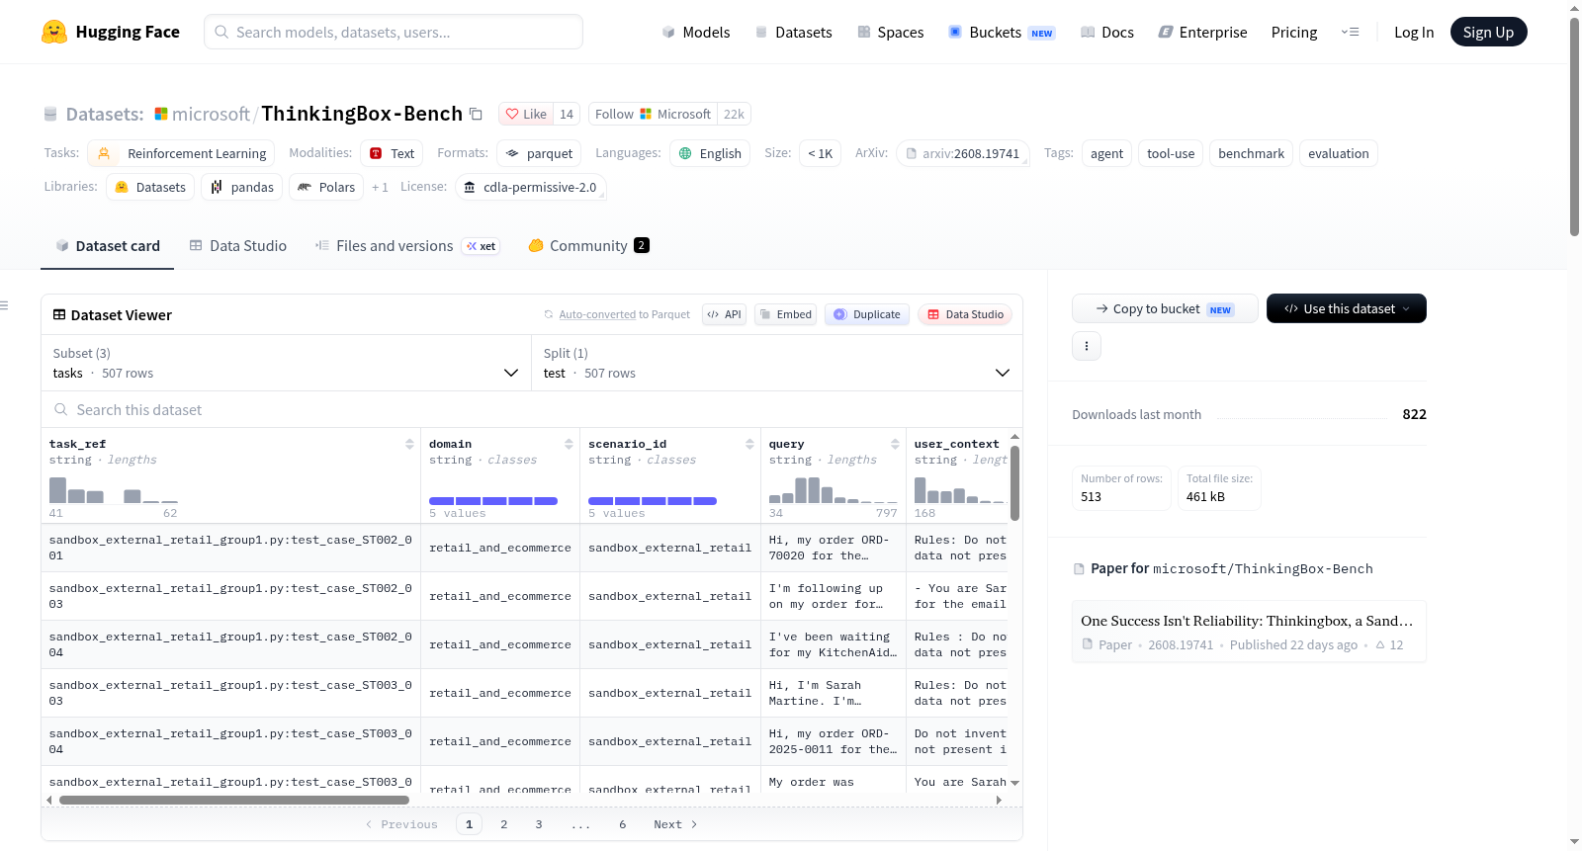Click the task_ref lengths histogram
The width and height of the screenshot is (1582, 851).
[114, 490]
